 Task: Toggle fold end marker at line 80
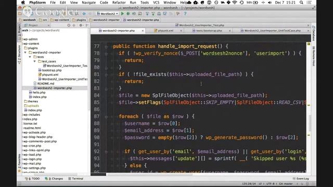click(106, 68)
